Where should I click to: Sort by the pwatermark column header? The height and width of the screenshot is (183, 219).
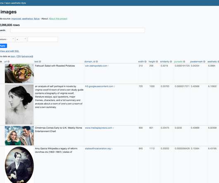click(196, 62)
